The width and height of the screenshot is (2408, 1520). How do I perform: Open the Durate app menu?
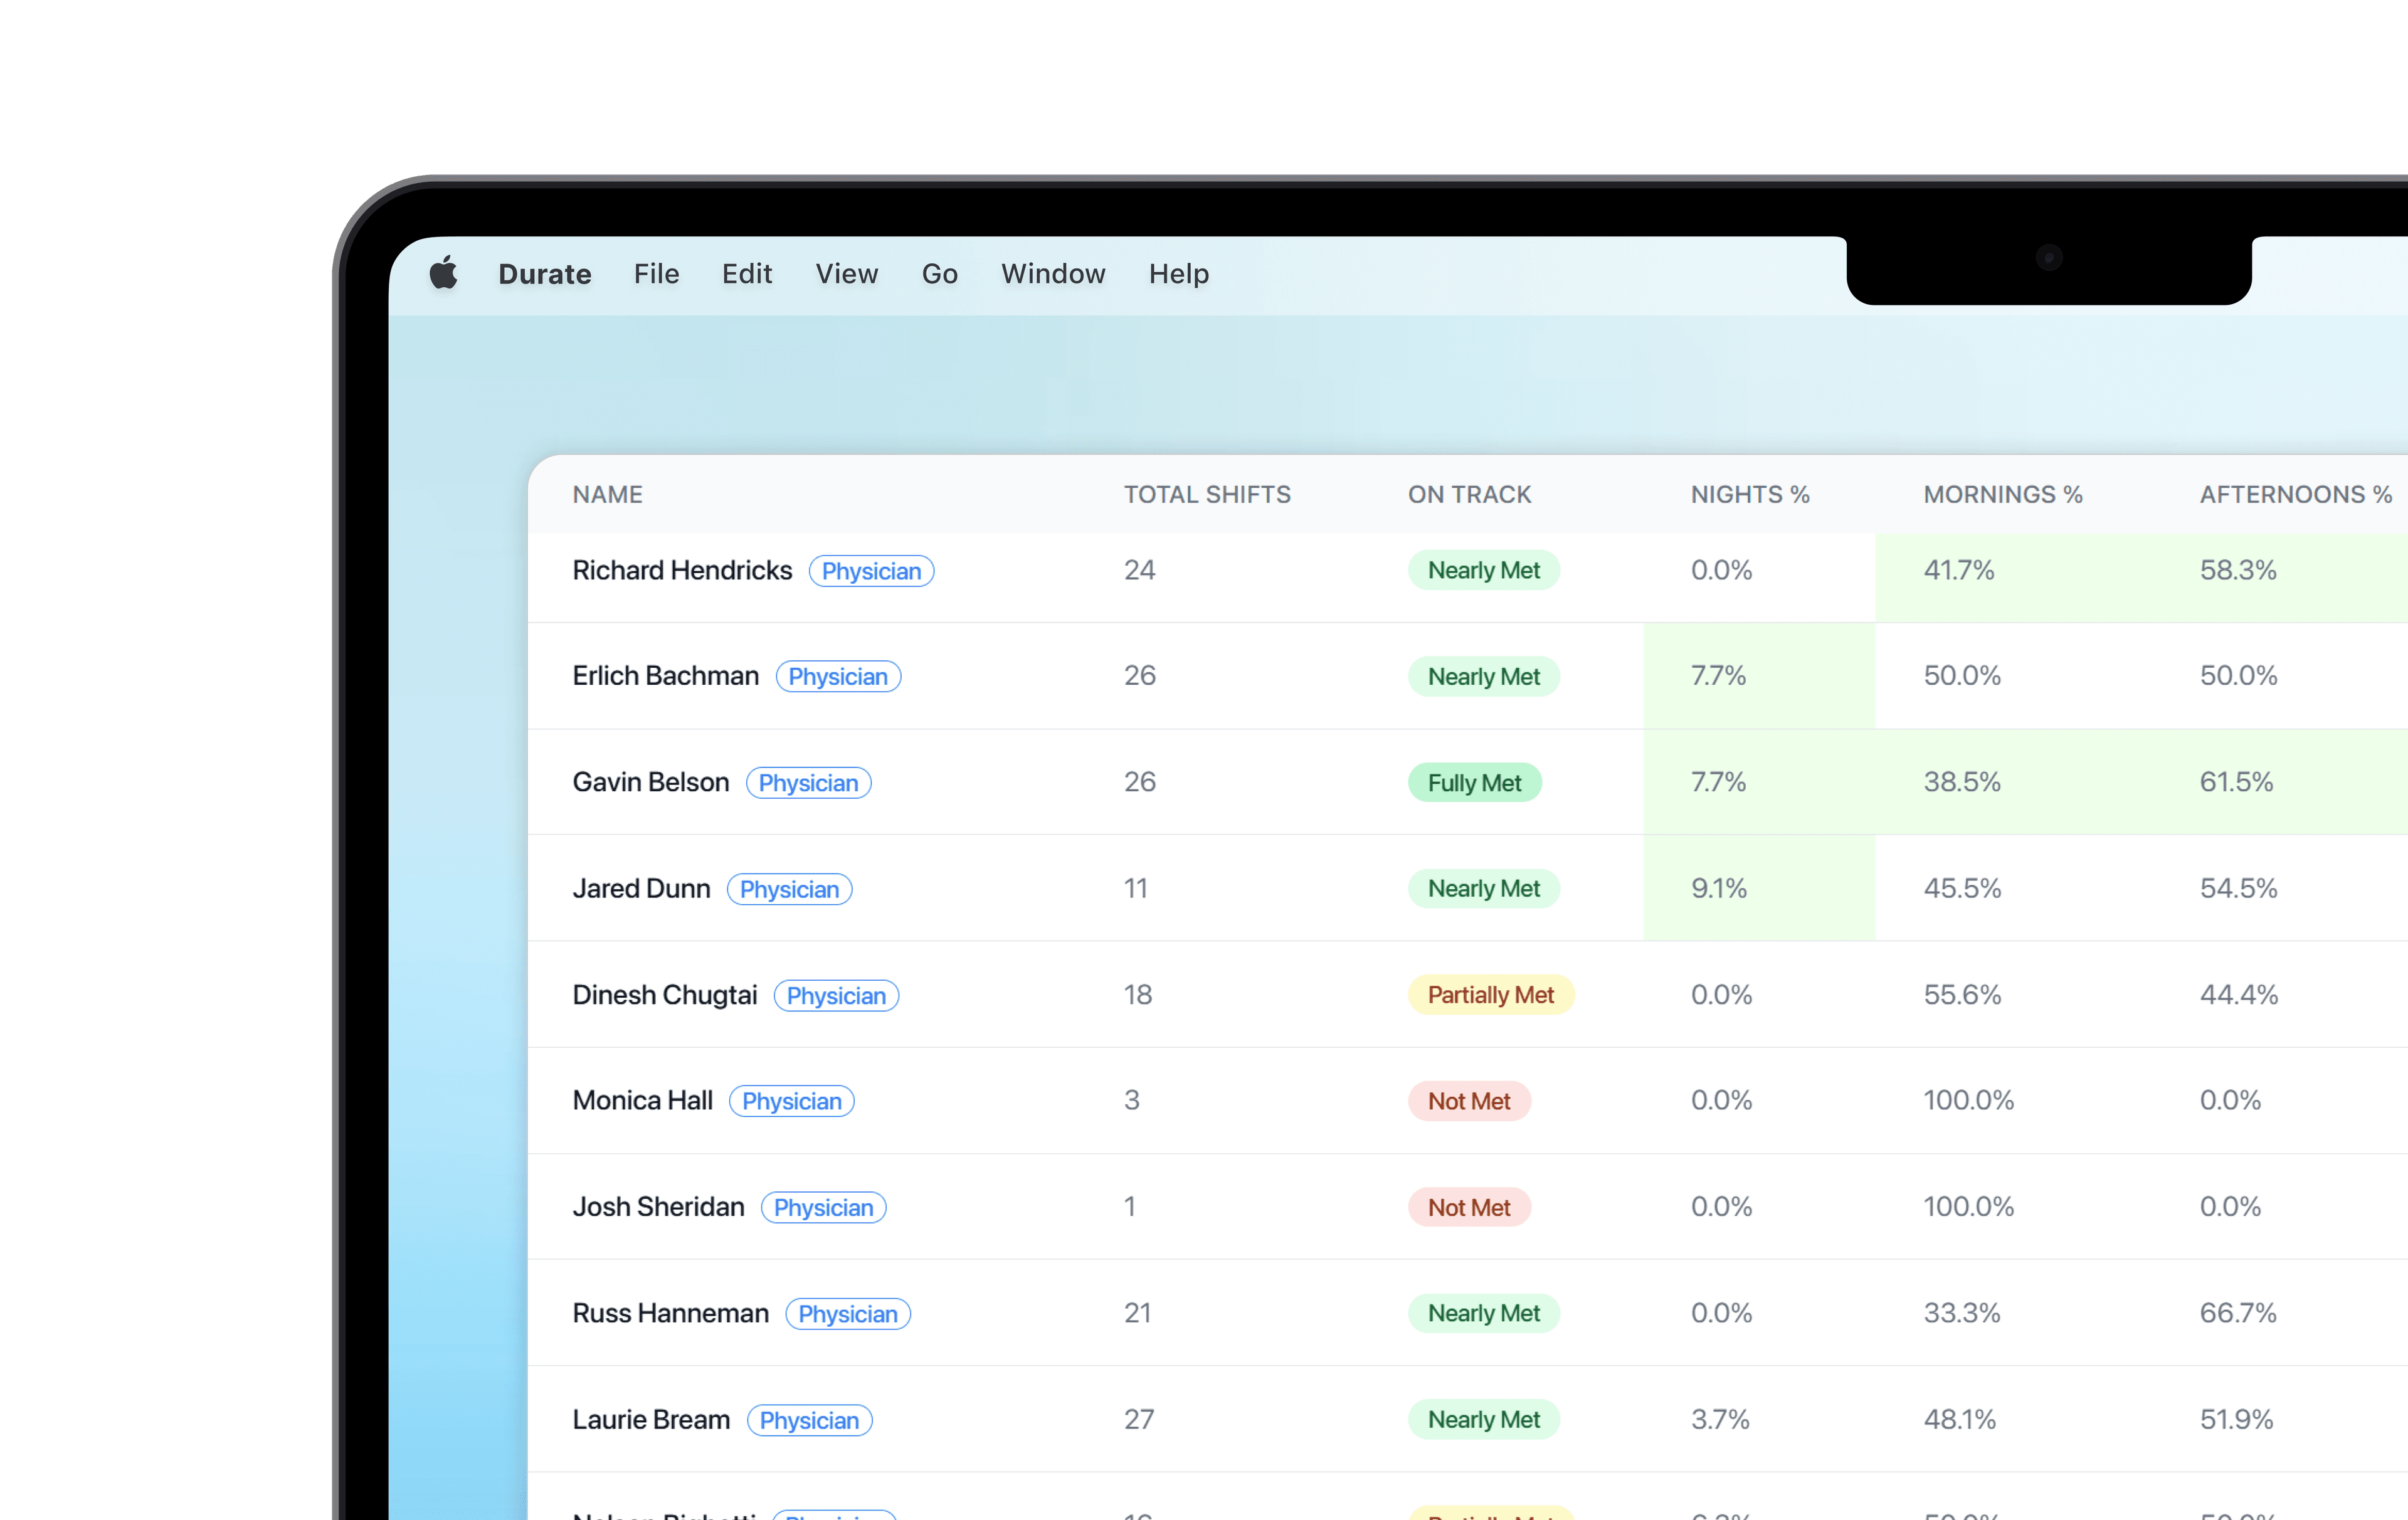coord(544,274)
